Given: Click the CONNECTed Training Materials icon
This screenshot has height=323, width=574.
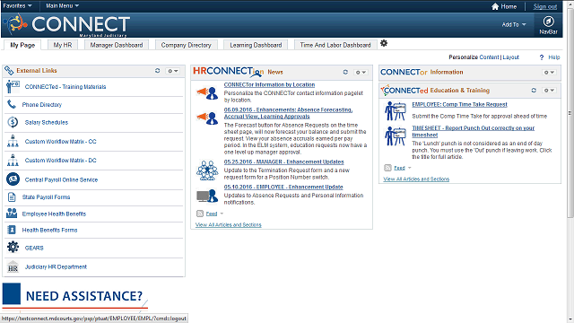Looking at the screenshot, I should [x=13, y=87].
